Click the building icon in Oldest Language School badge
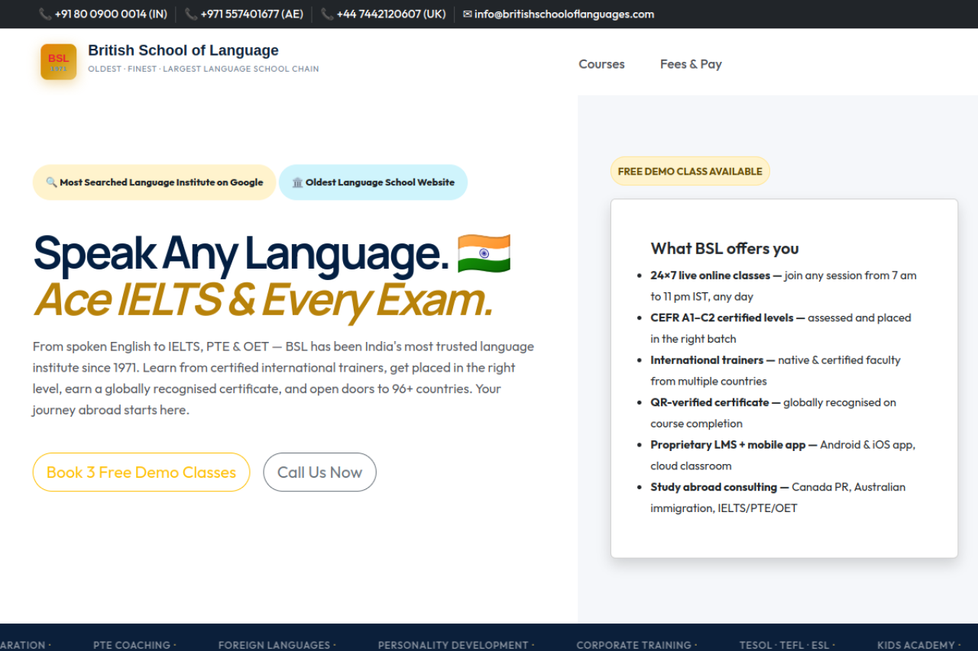This screenshot has width=978, height=651. pyautogui.click(x=297, y=182)
